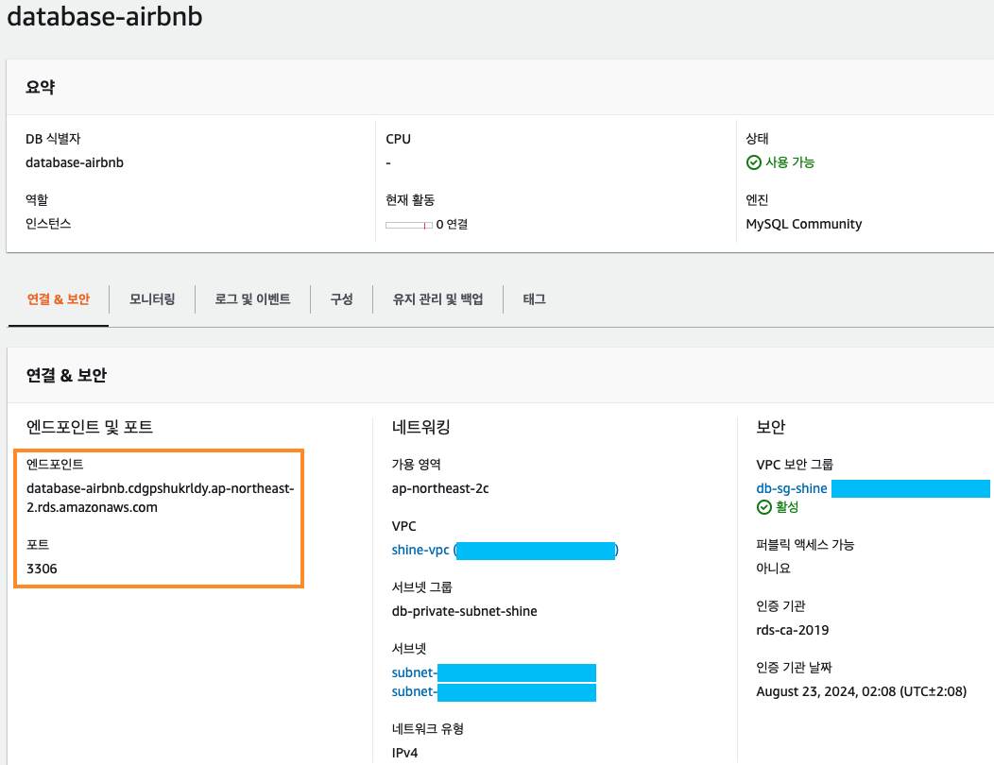
Task: Click the green 사용 가능 status check icon
Action: [x=754, y=162]
